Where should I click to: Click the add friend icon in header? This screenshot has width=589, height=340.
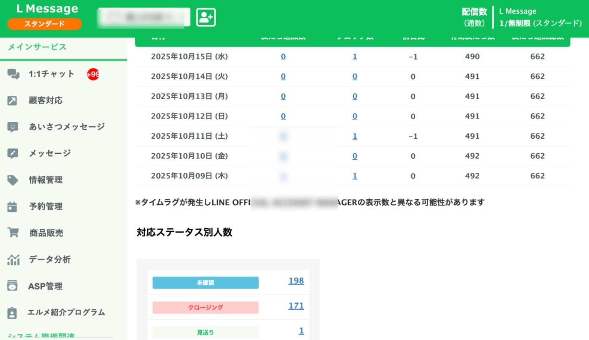[206, 17]
